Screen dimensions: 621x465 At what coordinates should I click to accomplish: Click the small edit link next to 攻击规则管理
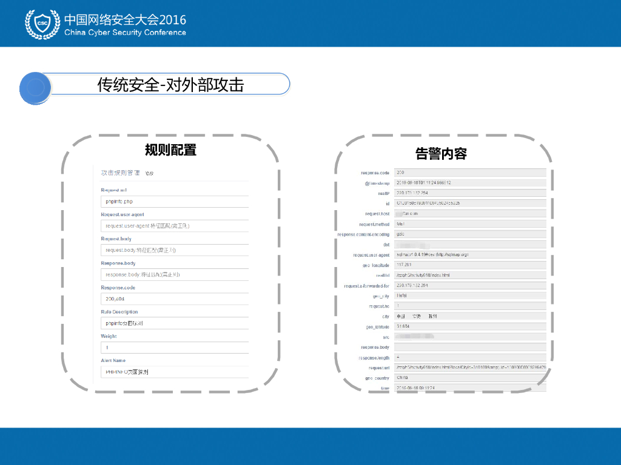149,174
